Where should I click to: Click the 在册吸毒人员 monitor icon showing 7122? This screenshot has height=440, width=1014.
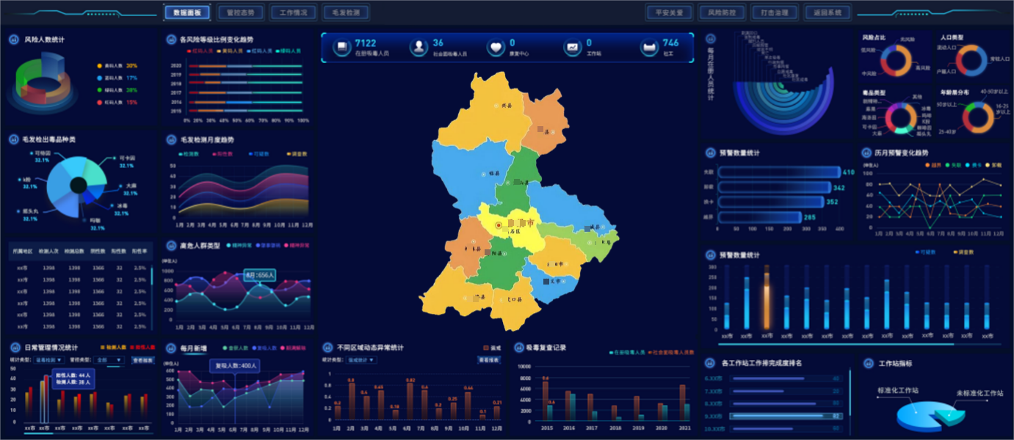click(342, 48)
